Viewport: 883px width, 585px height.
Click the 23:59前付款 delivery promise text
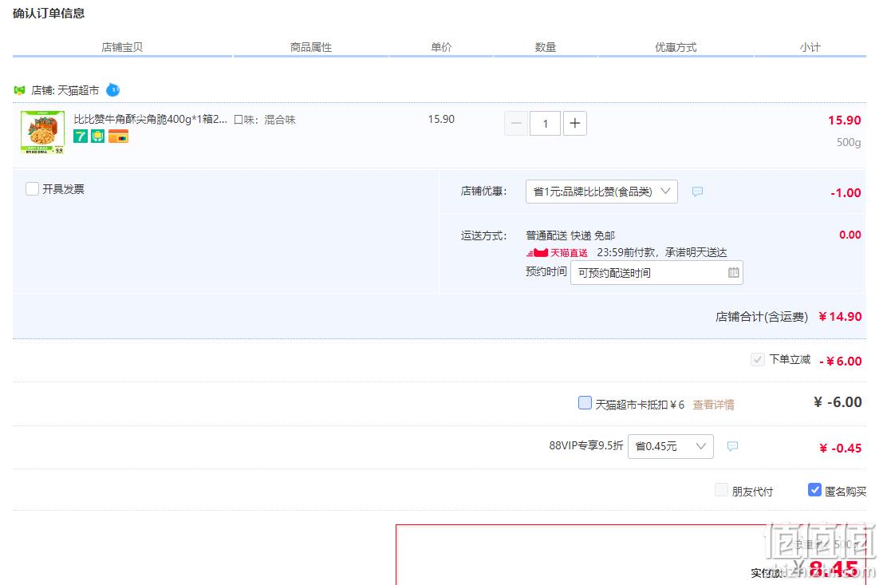tap(662, 252)
